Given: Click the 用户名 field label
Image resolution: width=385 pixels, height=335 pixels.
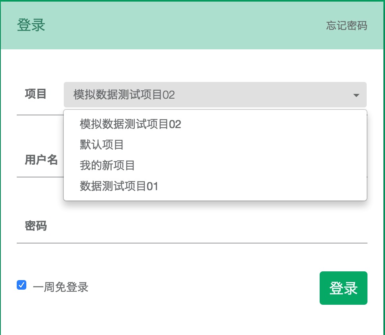Looking at the screenshot, I should pos(41,160).
